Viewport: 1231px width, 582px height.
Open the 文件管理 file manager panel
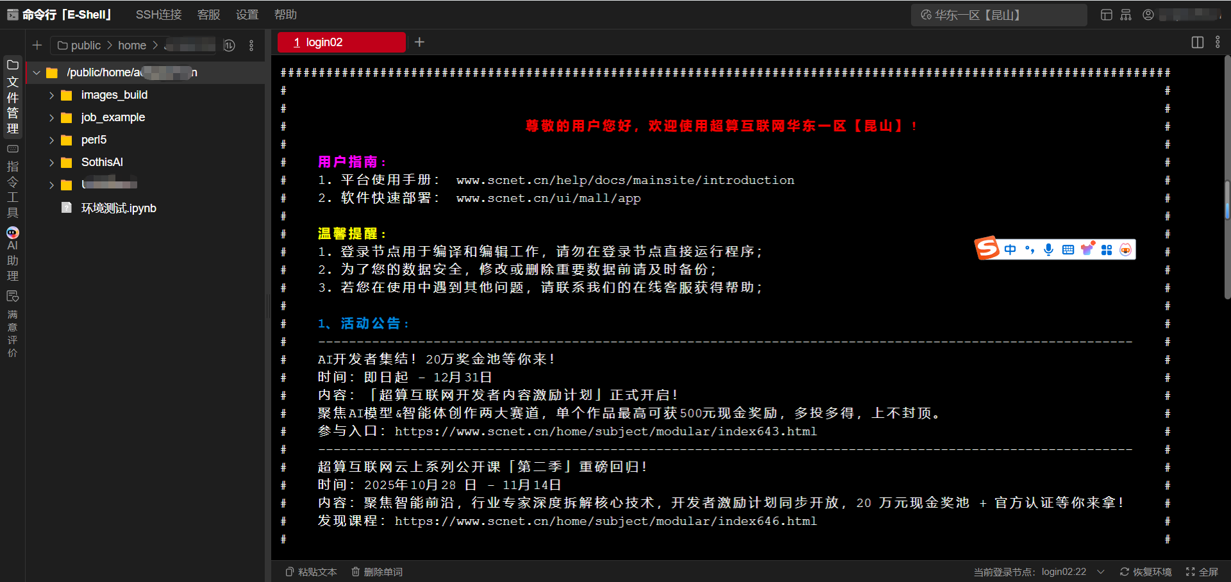pos(12,96)
